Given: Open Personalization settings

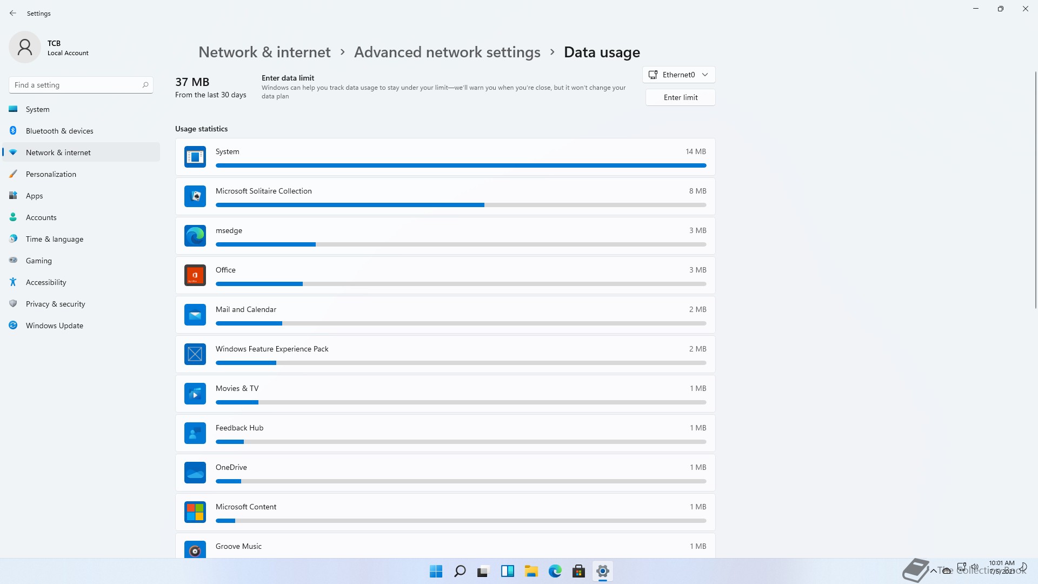Looking at the screenshot, I should (x=81, y=174).
